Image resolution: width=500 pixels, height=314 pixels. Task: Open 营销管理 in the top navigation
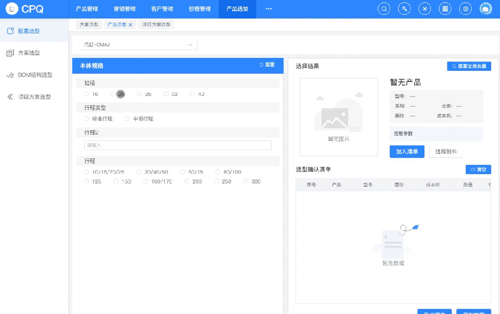tap(125, 9)
